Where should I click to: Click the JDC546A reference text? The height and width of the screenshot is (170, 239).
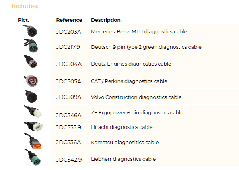pyautogui.click(x=69, y=115)
